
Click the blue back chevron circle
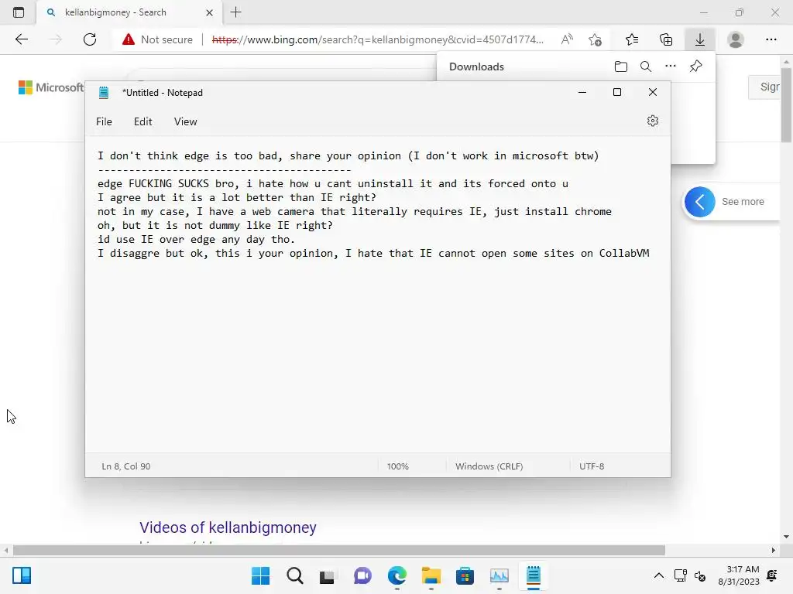(699, 202)
